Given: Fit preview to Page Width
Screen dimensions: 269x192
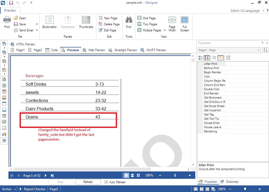Looking at the screenshot, I should [x=172, y=24].
